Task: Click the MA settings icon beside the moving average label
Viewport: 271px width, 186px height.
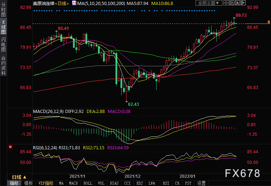Action: 74,3
